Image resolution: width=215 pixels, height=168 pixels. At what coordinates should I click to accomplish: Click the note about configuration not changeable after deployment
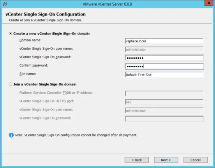pos(76,135)
